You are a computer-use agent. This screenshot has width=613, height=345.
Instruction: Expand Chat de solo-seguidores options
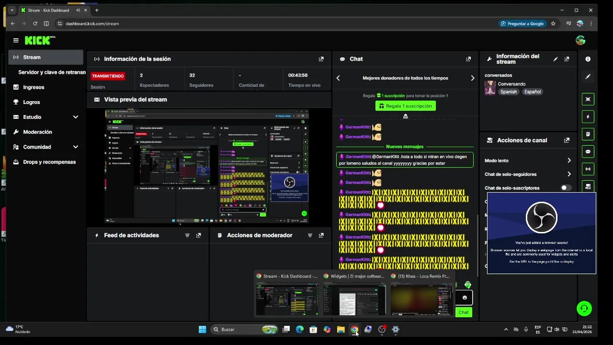click(x=569, y=174)
